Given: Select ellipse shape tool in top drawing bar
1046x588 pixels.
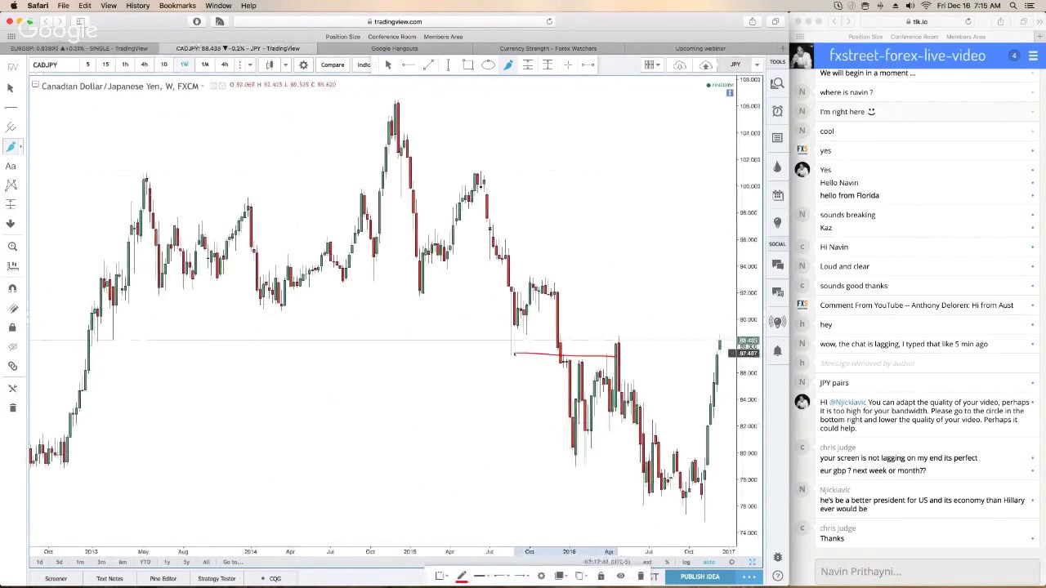Looking at the screenshot, I should 488,65.
